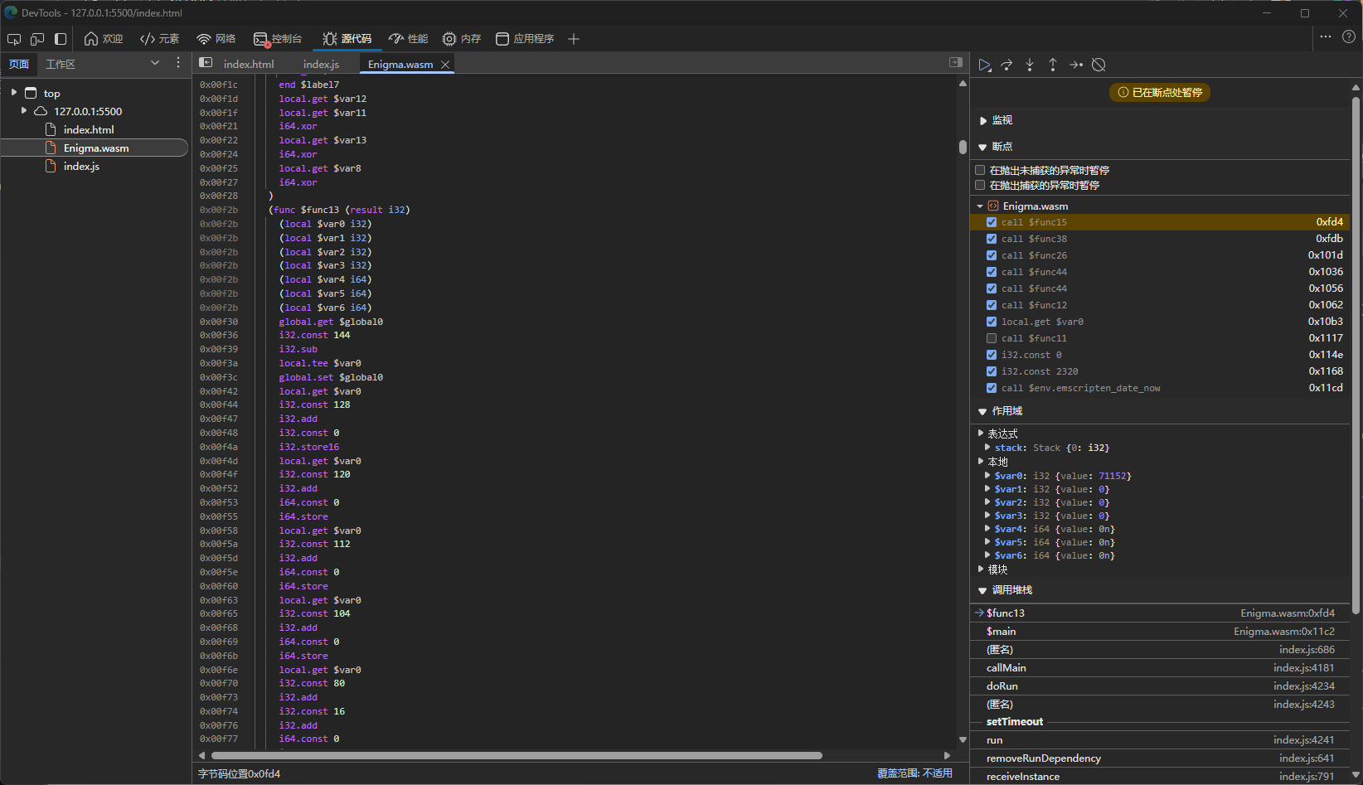This screenshot has height=785, width=1363.
Task: Expand 127.0.0.1:5500 tree node
Action: coord(23,110)
